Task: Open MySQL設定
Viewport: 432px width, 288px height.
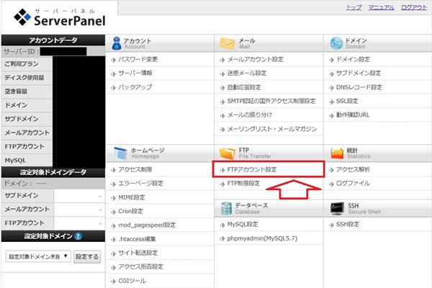Action: tap(243, 225)
